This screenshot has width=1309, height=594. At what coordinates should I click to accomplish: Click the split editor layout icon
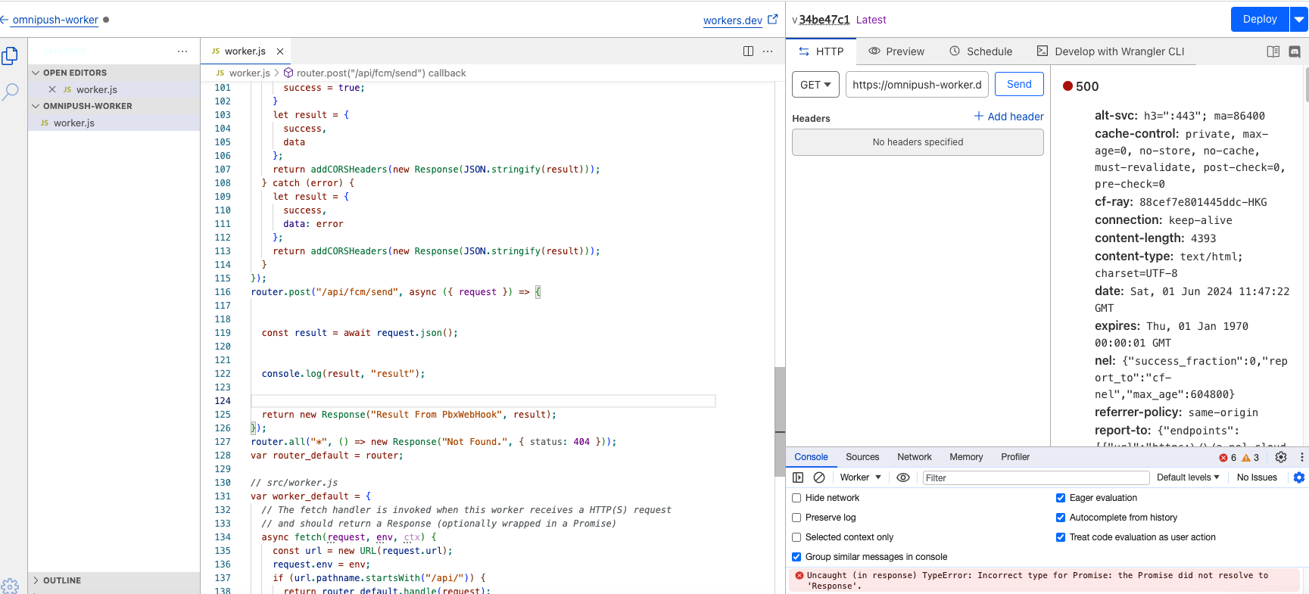pos(748,51)
